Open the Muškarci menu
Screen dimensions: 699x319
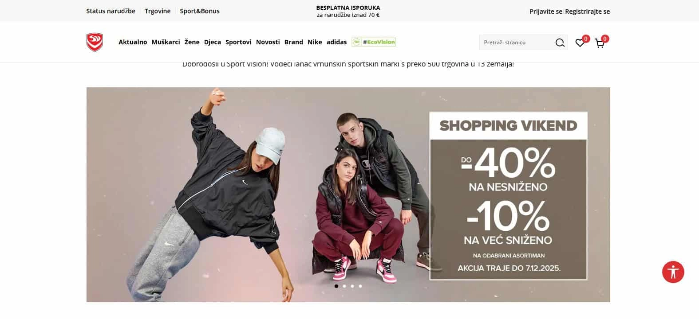[x=166, y=42]
